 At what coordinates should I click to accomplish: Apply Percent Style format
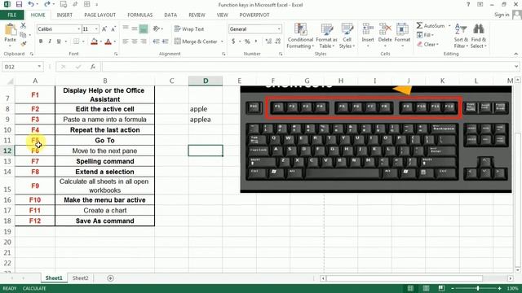point(247,42)
